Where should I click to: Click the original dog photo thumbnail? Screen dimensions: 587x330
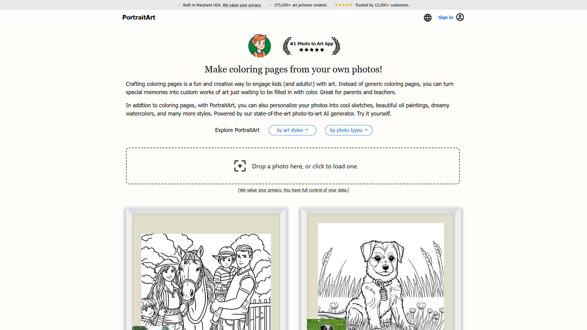click(327, 324)
